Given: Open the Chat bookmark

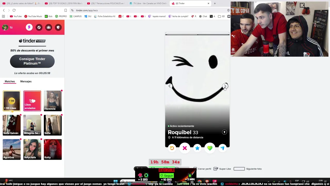Looking at the screenshot, I should 203,16.
